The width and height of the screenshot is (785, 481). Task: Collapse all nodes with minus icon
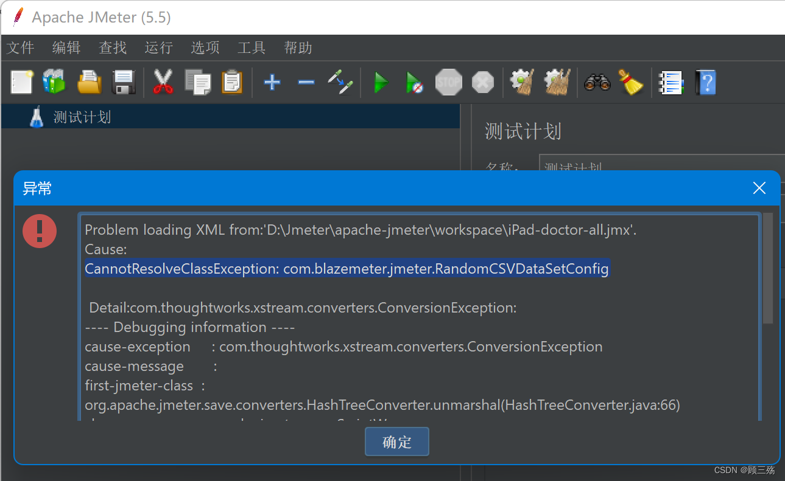(x=306, y=81)
